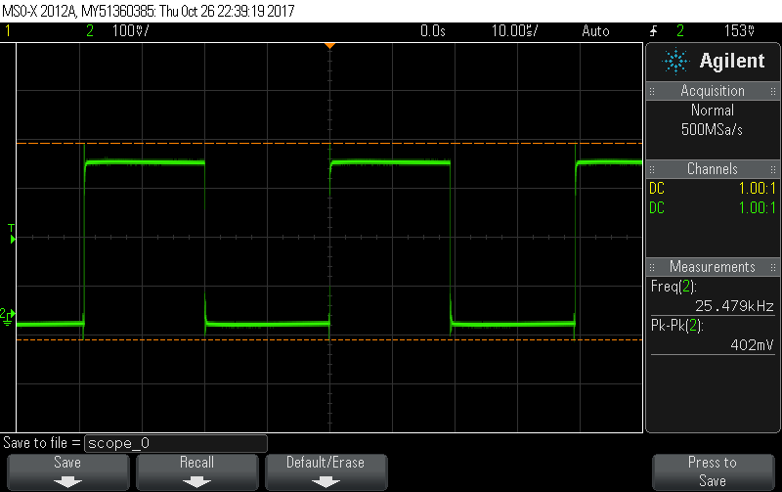The image size is (782, 492).
Task: Click the grip dots left of Acquisition
Action: (652, 91)
